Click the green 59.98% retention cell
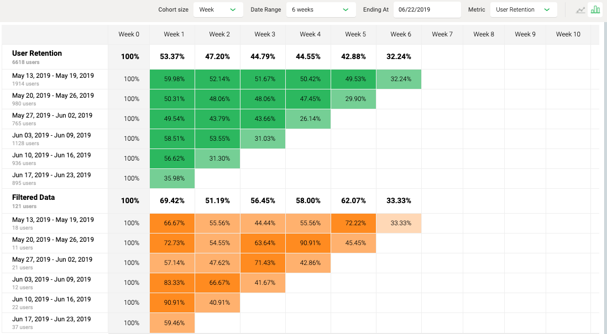607x334 pixels. click(174, 79)
